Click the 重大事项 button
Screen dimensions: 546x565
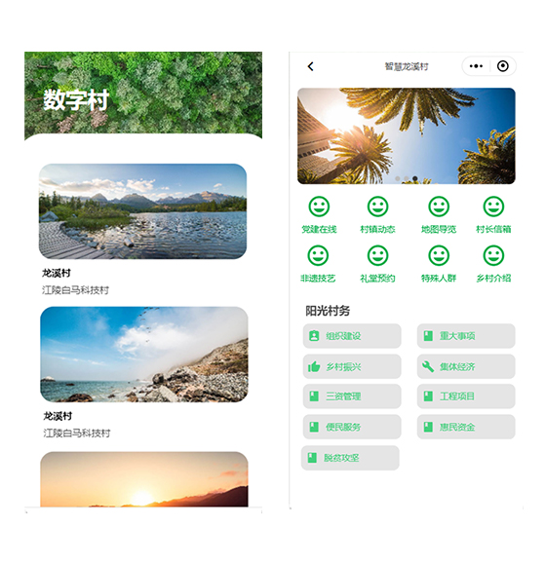point(466,336)
